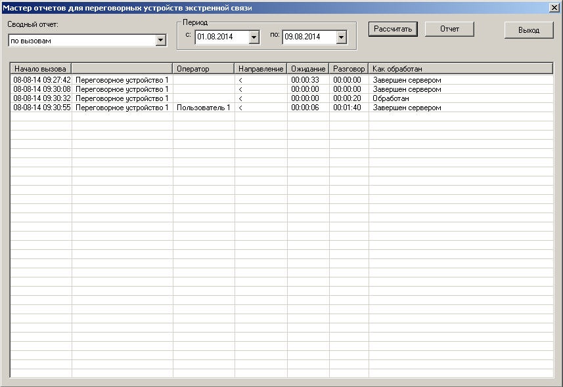Viewport: 563px width, 387px height.
Task: Close the report wizard window
Action: coord(554,7)
